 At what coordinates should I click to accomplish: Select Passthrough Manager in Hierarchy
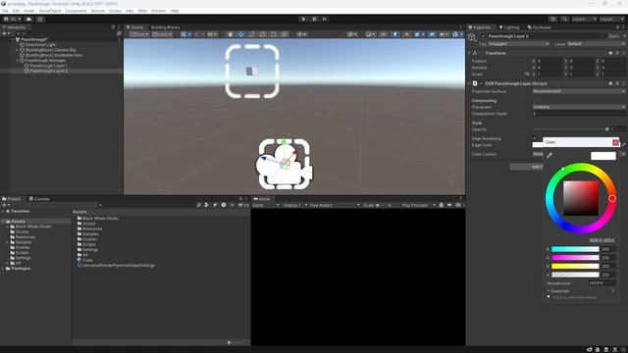45,61
